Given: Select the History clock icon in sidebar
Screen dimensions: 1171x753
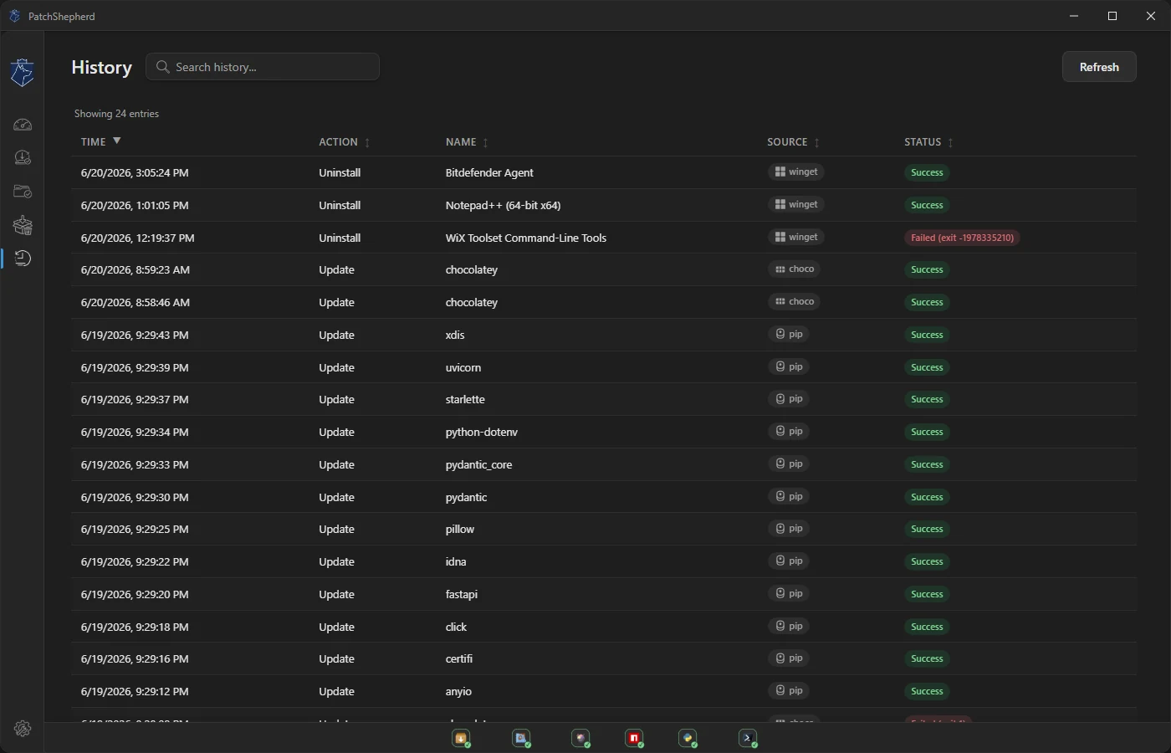Looking at the screenshot, I should coord(23,259).
